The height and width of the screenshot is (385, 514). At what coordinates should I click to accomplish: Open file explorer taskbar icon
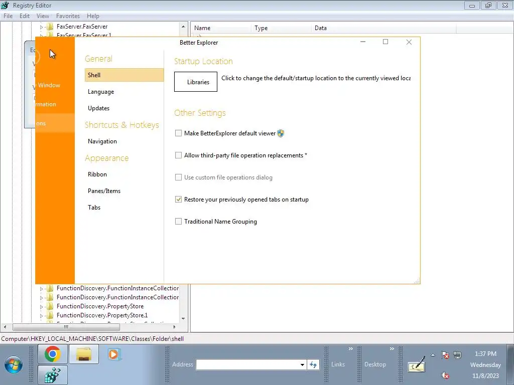pos(84,354)
